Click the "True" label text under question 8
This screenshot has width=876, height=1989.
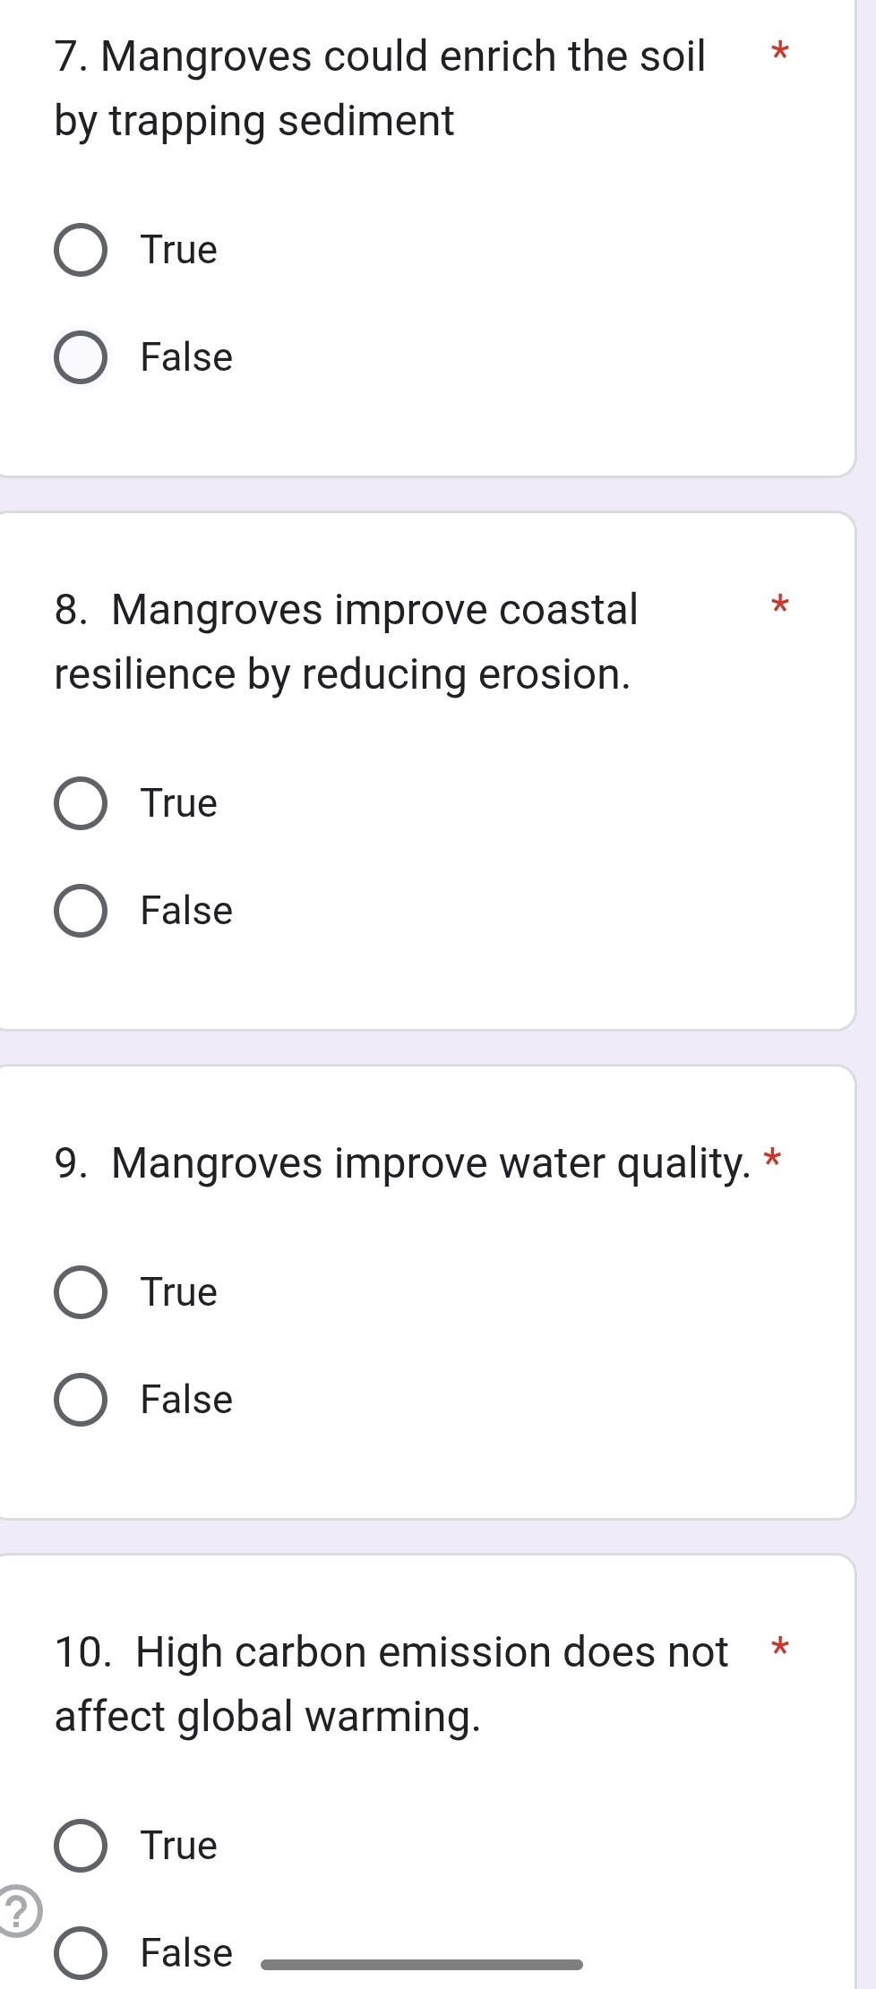click(x=179, y=803)
